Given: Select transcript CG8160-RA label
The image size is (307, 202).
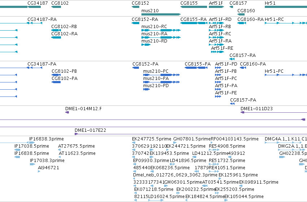Looking at the screenshot, I should click(251, 19).
